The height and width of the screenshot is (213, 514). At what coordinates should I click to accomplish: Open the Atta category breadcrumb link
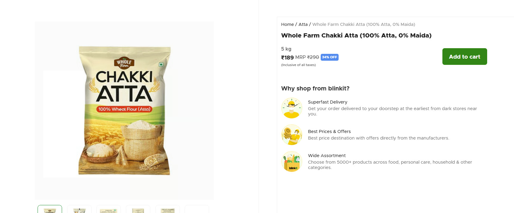(303, 24)
